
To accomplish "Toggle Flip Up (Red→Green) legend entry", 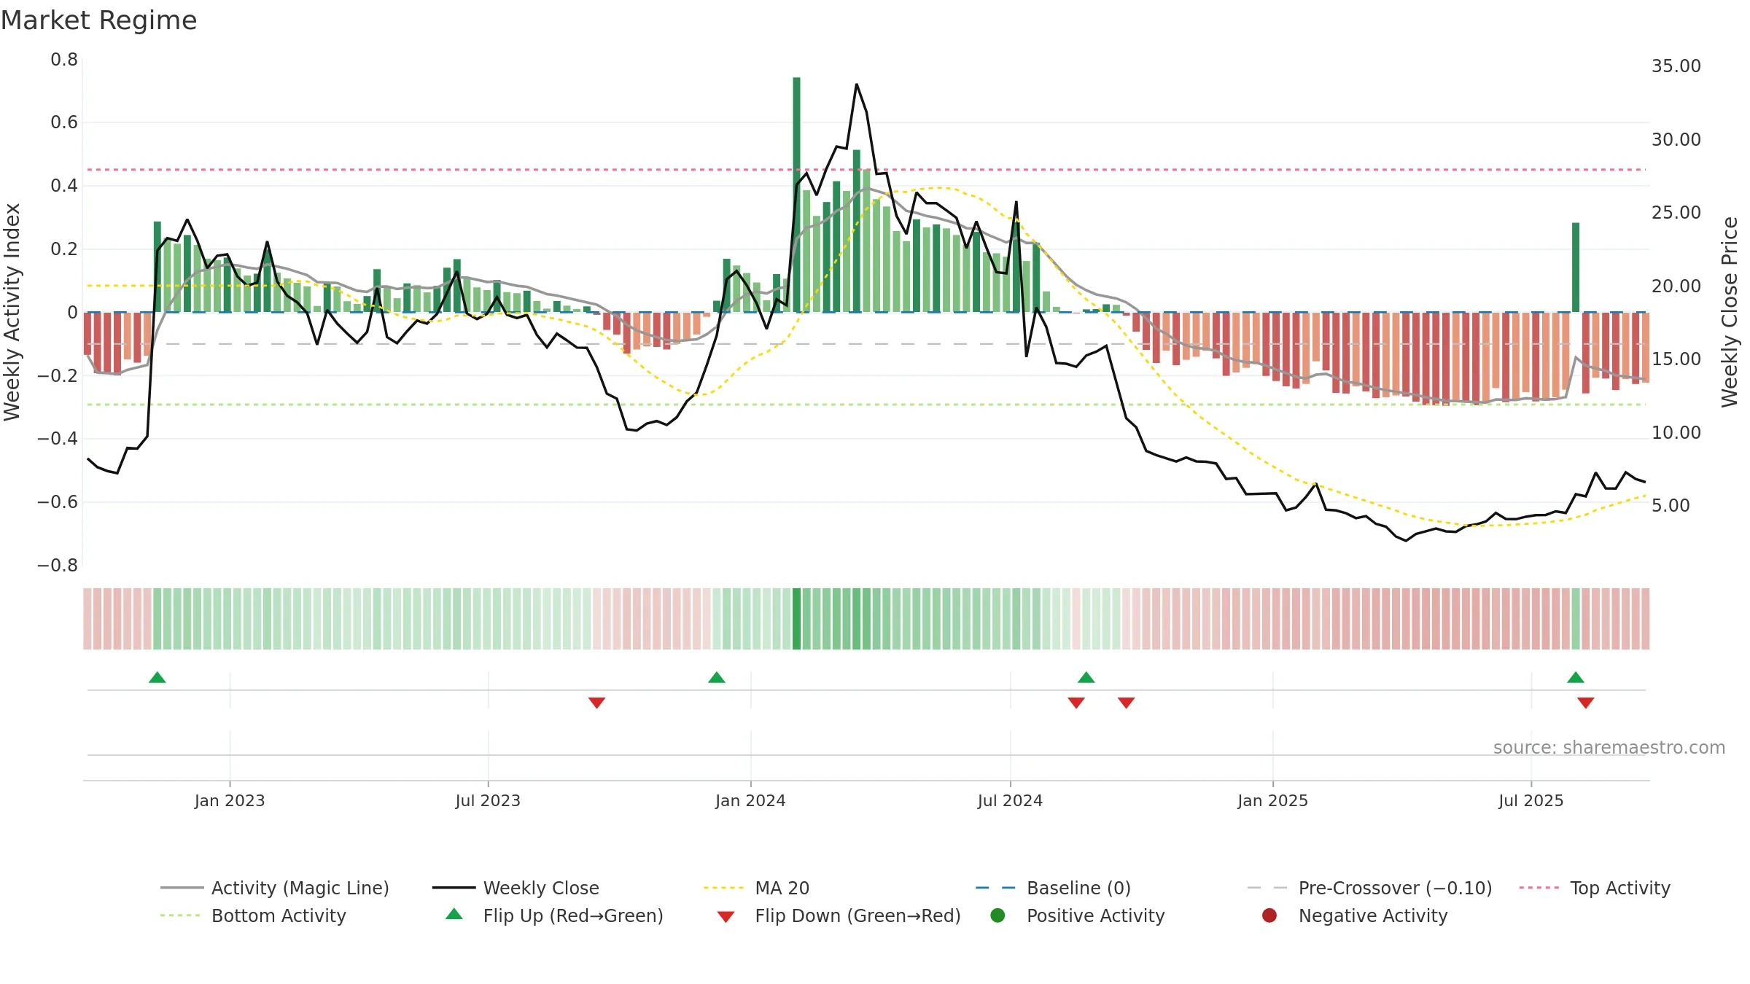I will 554,915.
